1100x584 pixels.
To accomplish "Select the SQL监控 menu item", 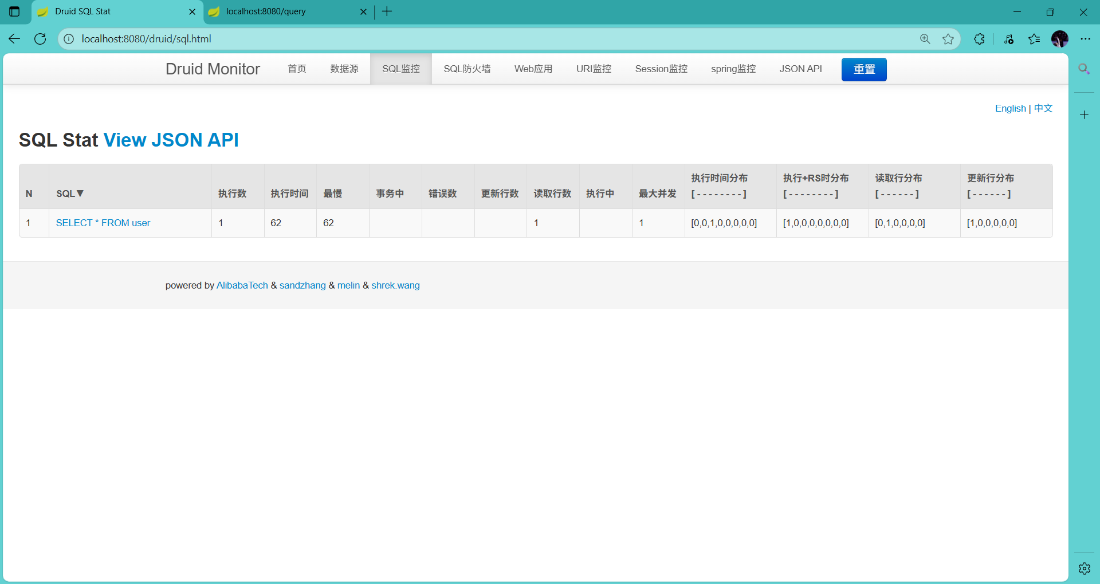I will click(401, 69).
